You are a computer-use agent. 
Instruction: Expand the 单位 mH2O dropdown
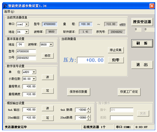tap(34, 72)
